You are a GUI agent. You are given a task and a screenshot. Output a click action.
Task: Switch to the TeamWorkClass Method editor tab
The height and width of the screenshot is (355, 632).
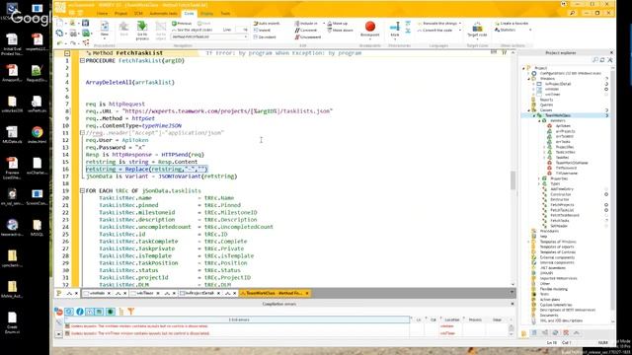(x=275, y=293)
